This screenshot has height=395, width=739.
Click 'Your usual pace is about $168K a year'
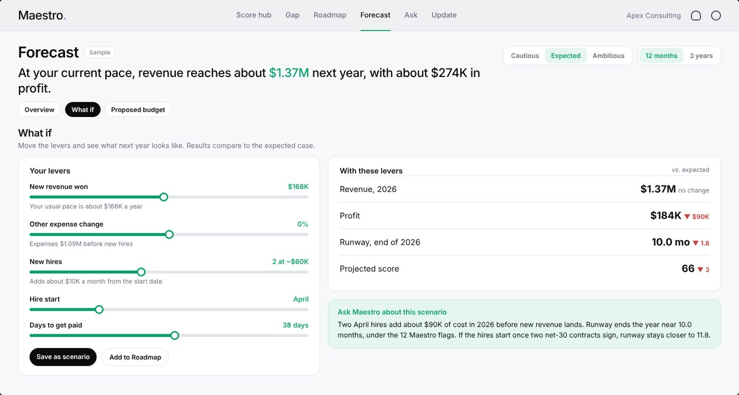86,206
